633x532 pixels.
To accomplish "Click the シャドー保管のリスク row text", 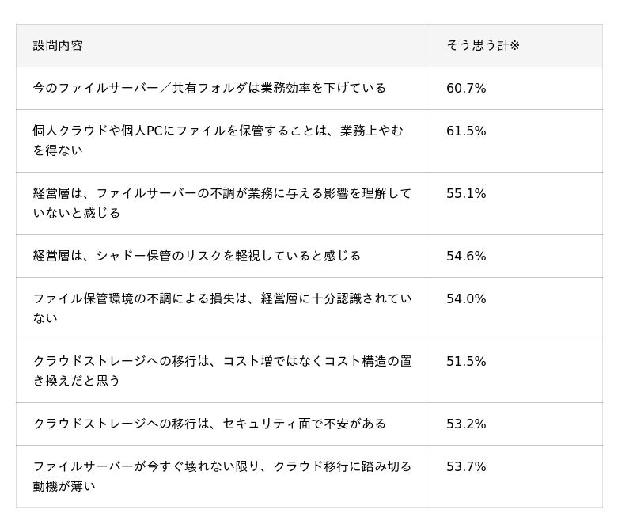I will [196, 256].
